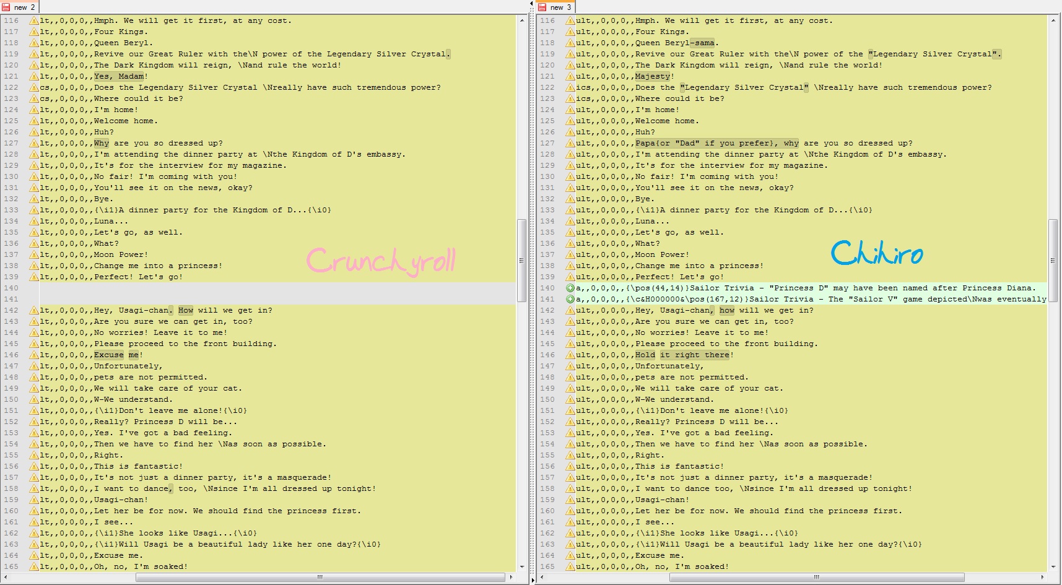Click horizontal scrollbar thumb in new 3 pane

click(x=816, y=577)
